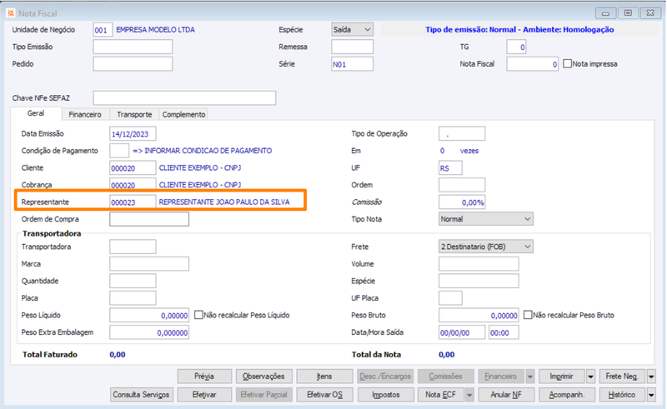Click the Cobrança code field

[x=133, y=185]
